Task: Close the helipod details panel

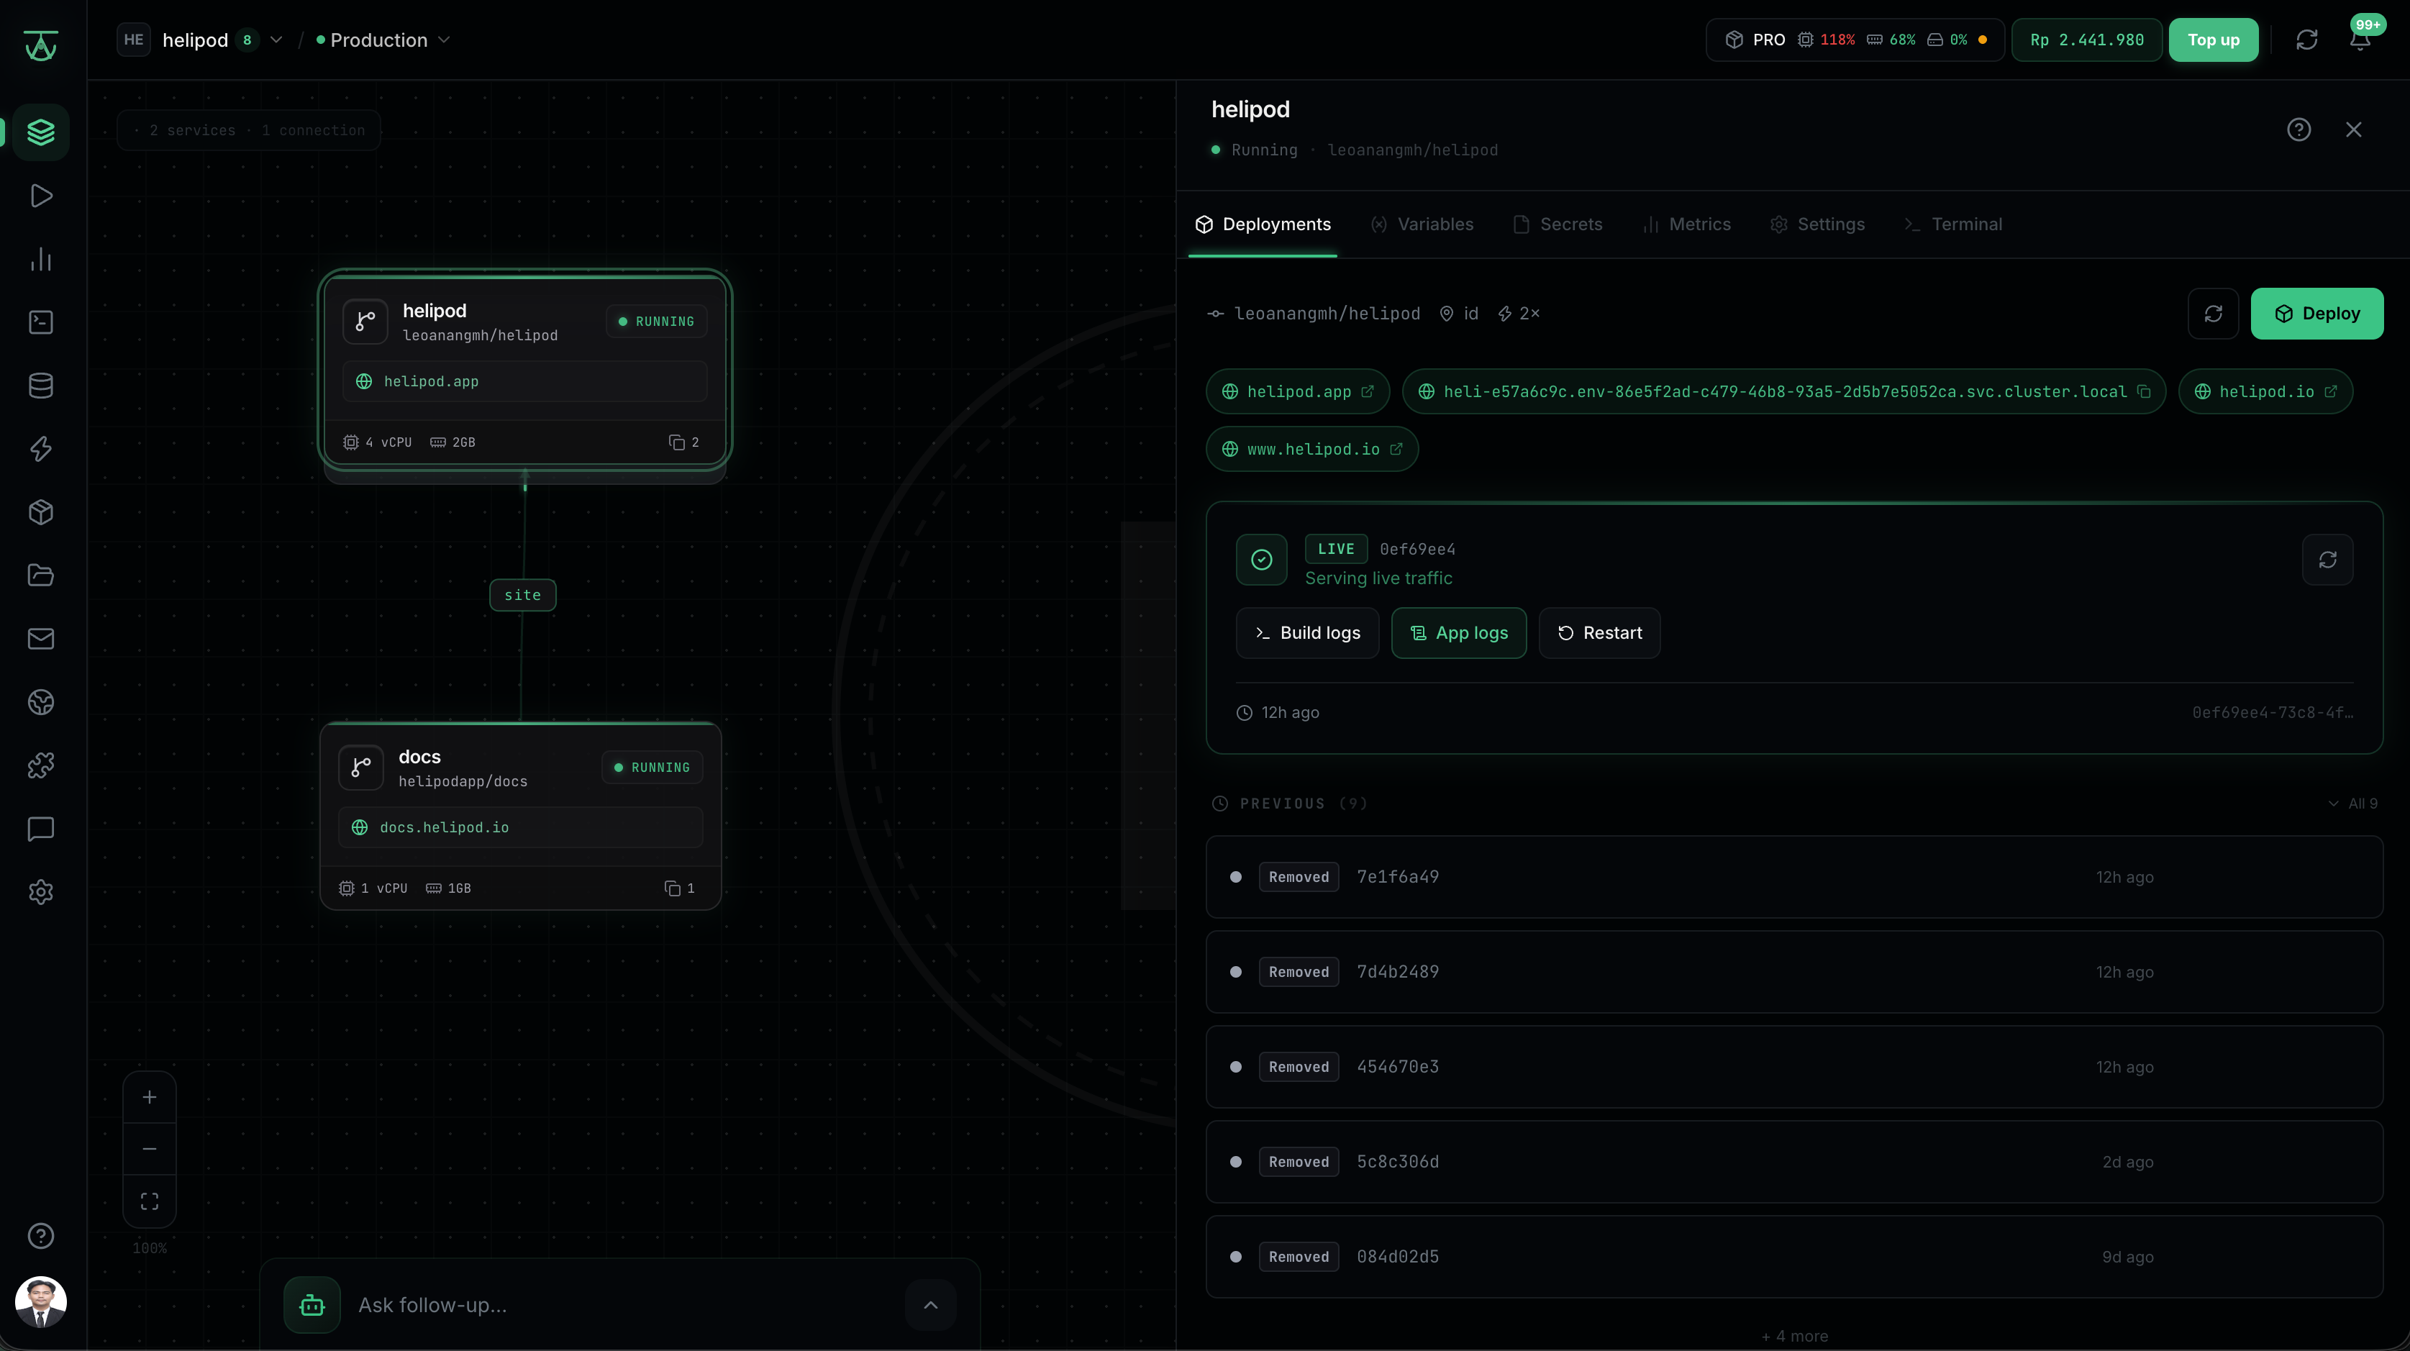Action: (x=2354, y=129)
